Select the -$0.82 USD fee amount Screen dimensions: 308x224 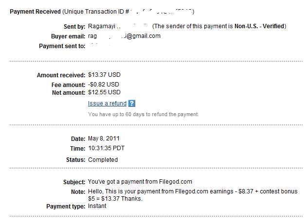tap(103, 84)
